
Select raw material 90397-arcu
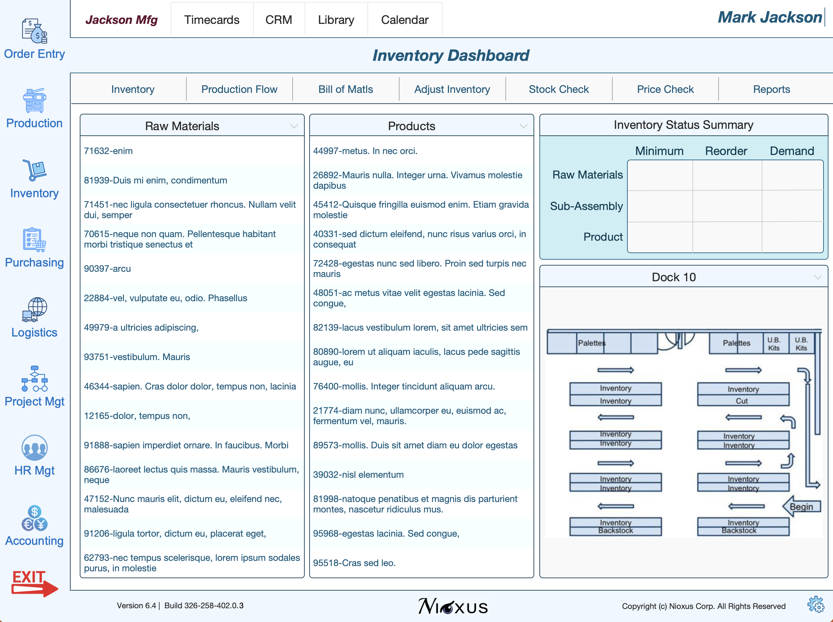tap(108, 268)
